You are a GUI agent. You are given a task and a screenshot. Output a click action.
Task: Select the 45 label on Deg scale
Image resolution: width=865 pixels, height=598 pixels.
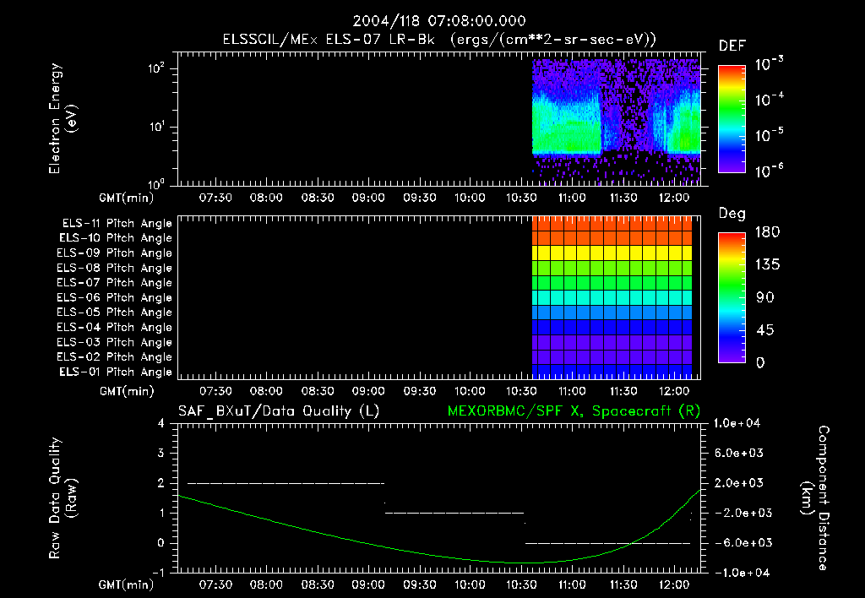tap(764, 330)
